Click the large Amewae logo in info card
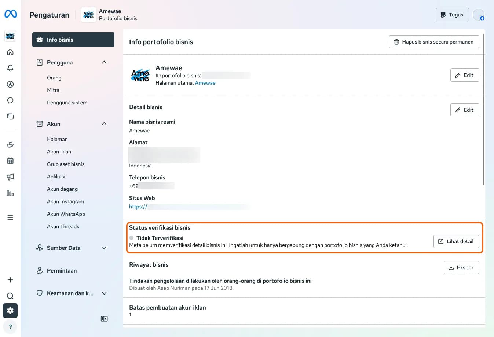 [140, 75]
